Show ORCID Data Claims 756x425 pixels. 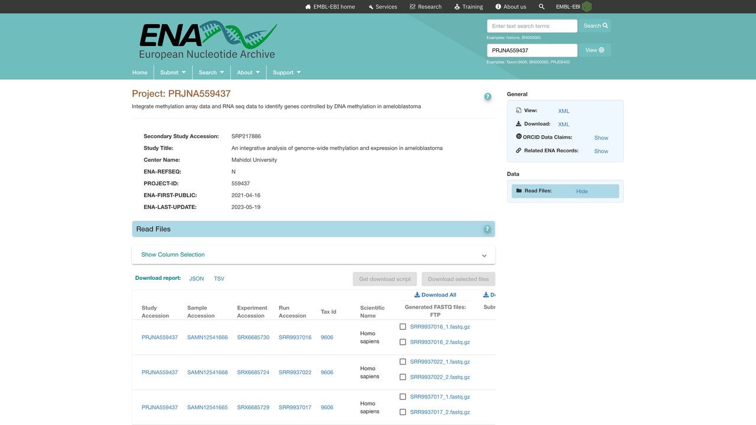tap(601, 138)
